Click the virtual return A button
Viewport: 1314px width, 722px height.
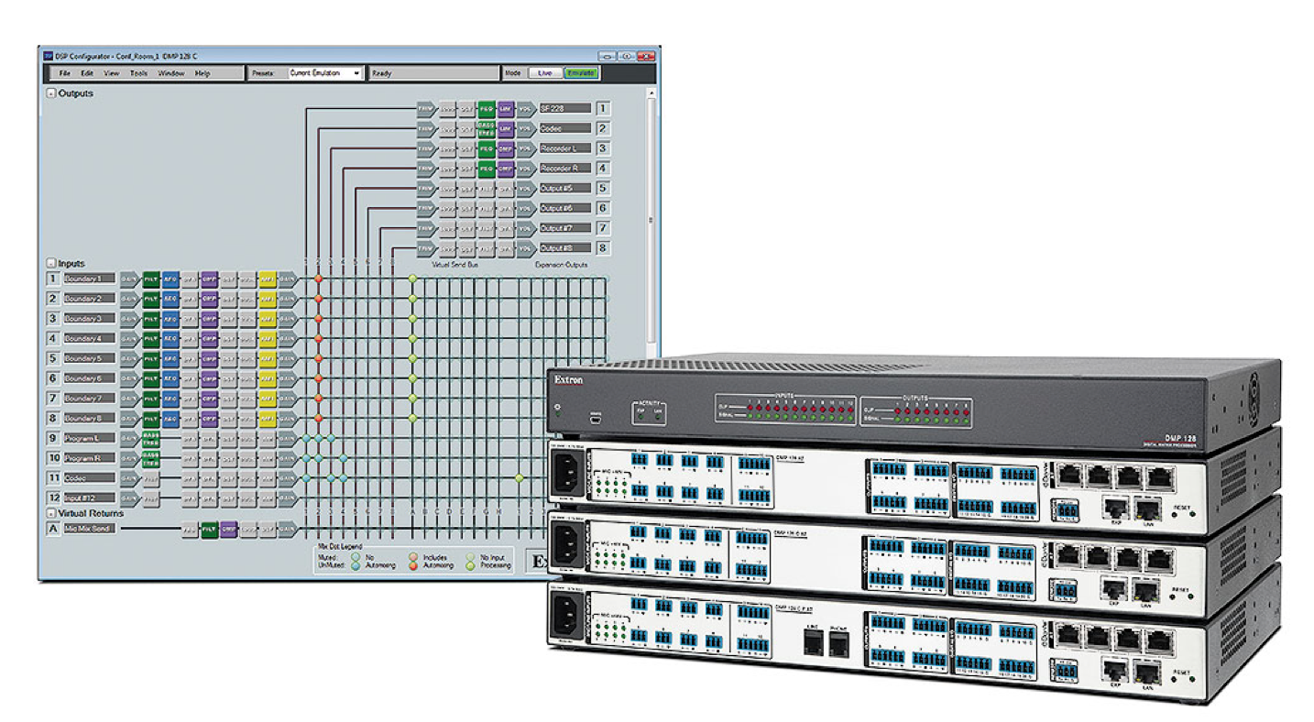[53, 529]
